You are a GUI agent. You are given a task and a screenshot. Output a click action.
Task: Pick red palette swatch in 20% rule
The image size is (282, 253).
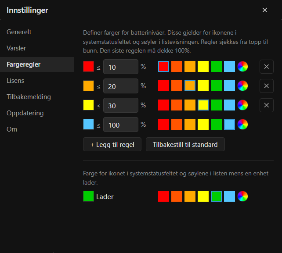tap(164, 86)
